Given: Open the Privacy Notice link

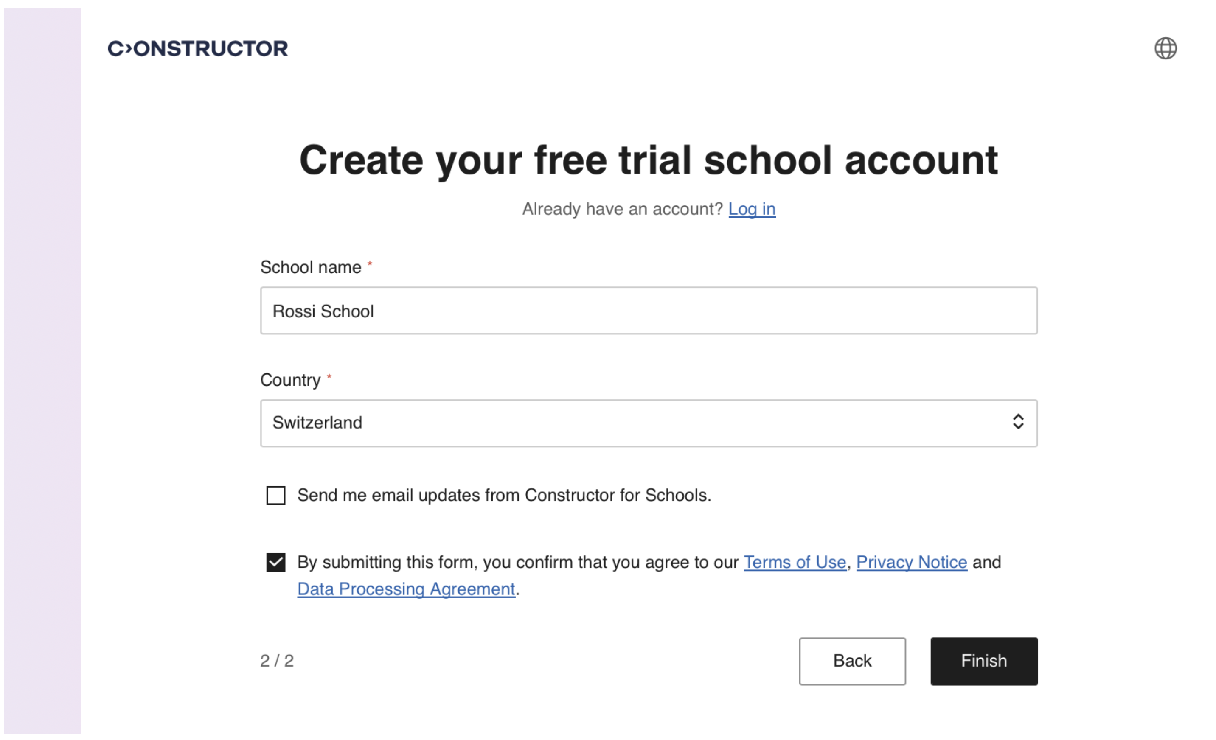Looking at the screenshot, I should 911,562.
